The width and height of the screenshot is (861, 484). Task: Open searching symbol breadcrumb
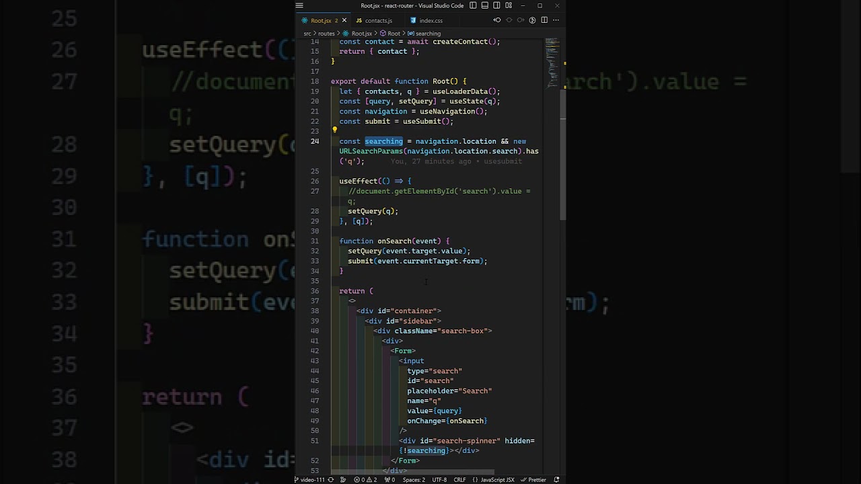point(424,34)
